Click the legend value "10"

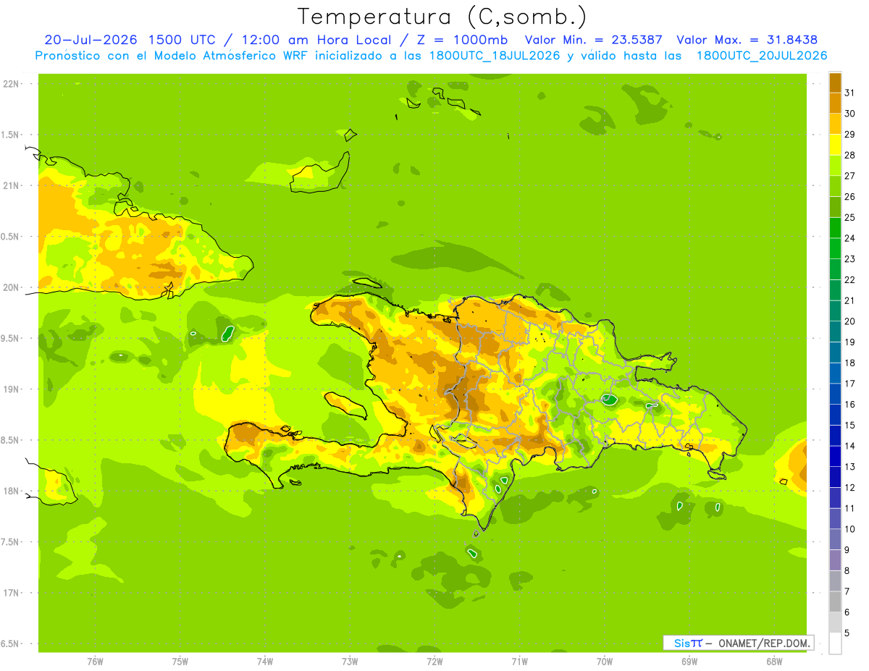[x=850, y=529]
